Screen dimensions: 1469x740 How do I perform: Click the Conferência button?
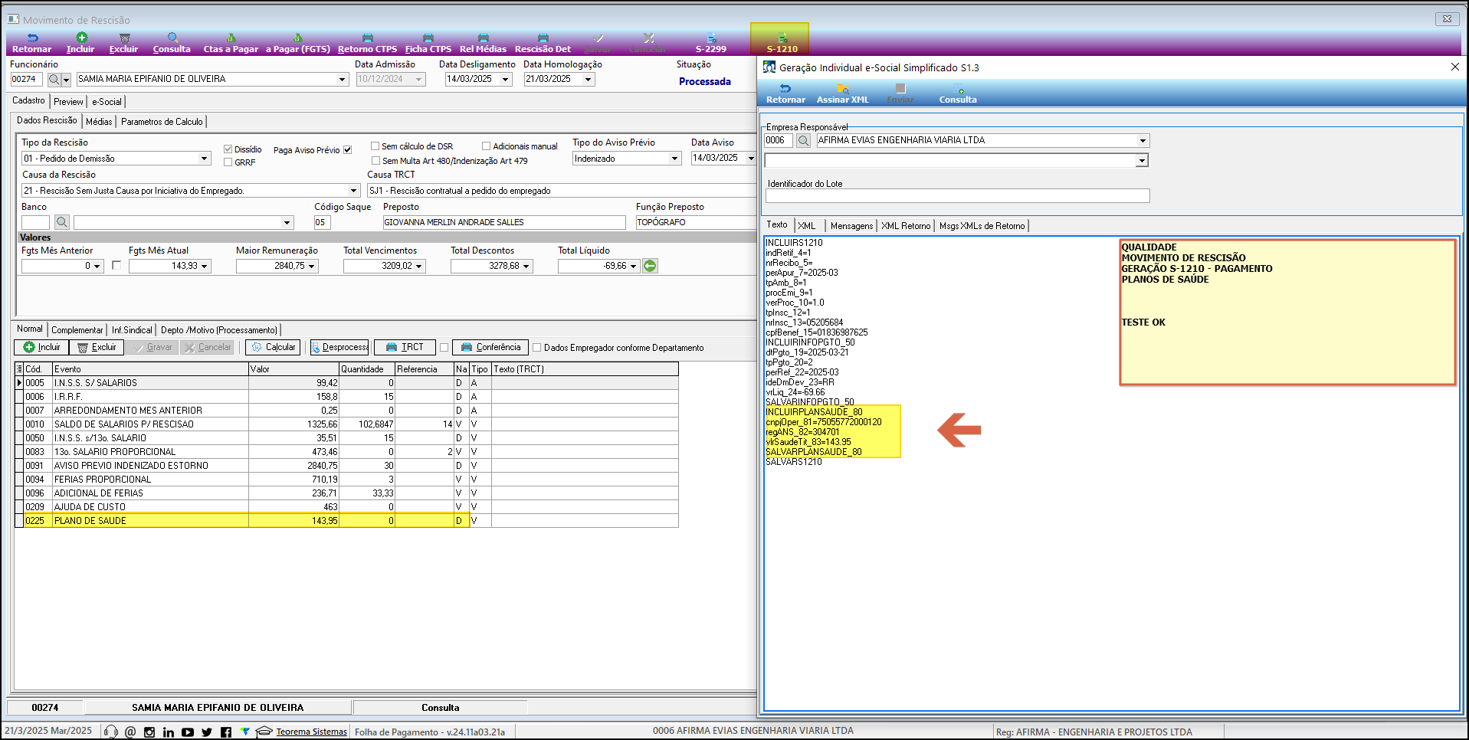click(490, 348)
